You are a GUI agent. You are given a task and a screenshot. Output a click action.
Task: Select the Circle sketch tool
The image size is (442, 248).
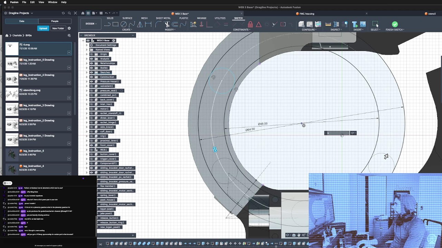coord(123,24)
